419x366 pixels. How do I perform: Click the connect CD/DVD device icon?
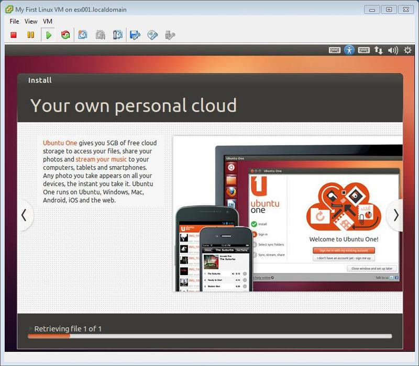pyautogui.click(x=152, y=35)
